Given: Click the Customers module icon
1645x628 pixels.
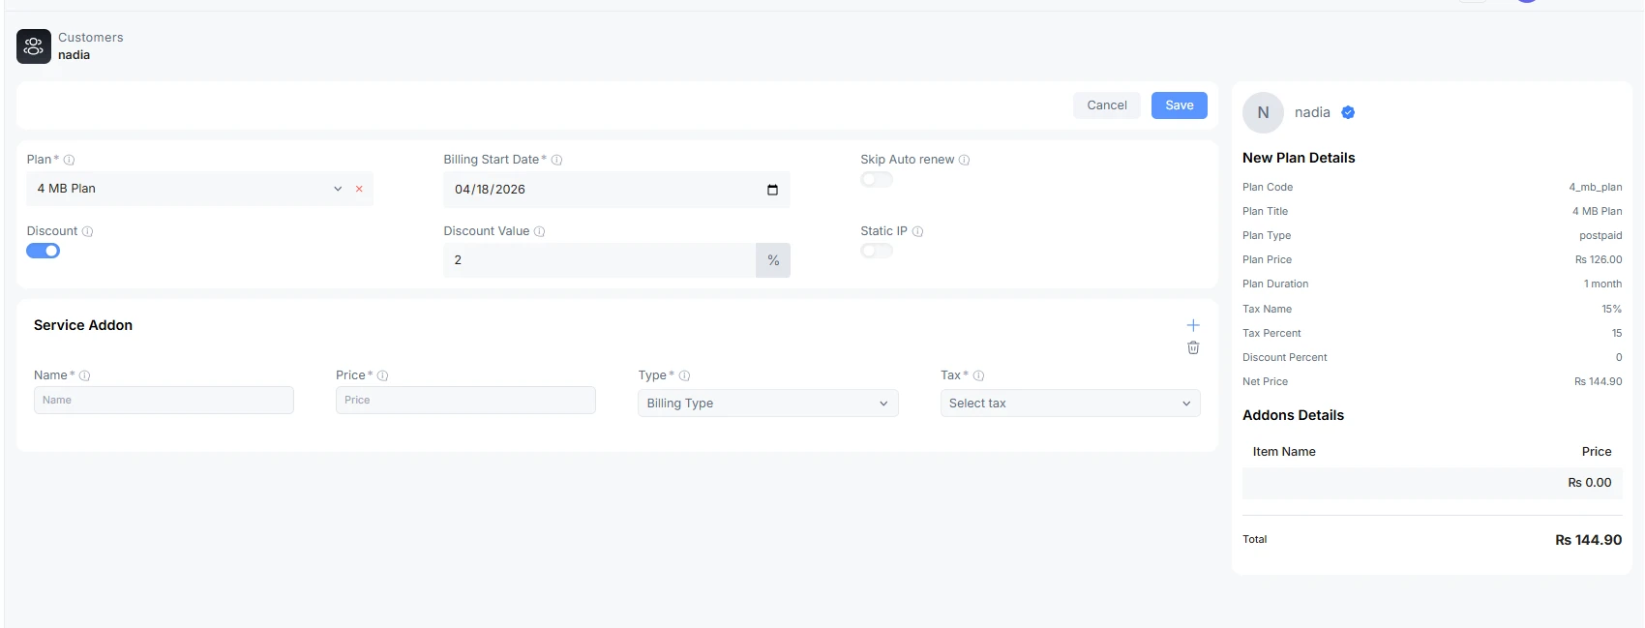Looking at the screenshot, I should (34, 46).
